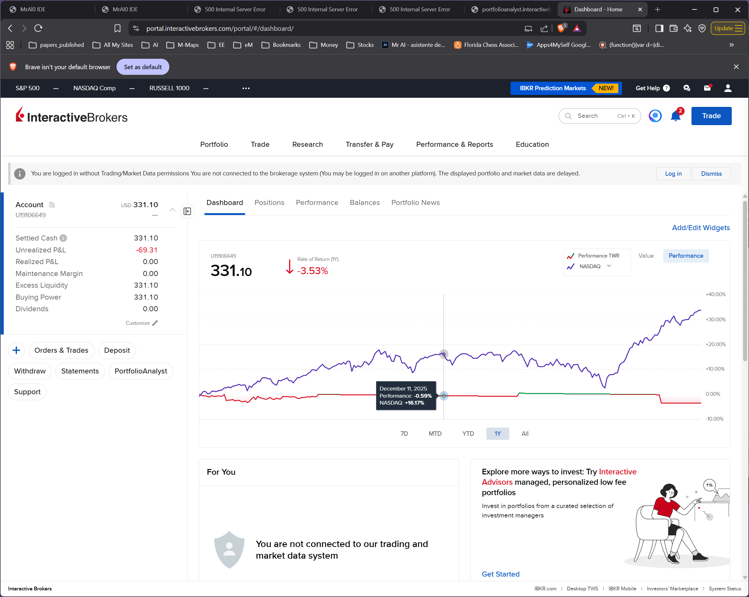The width and height of the screenshot is (749, 597).
Task: Click the Brave Rewards triangle icon
Action: click(577, 28)
